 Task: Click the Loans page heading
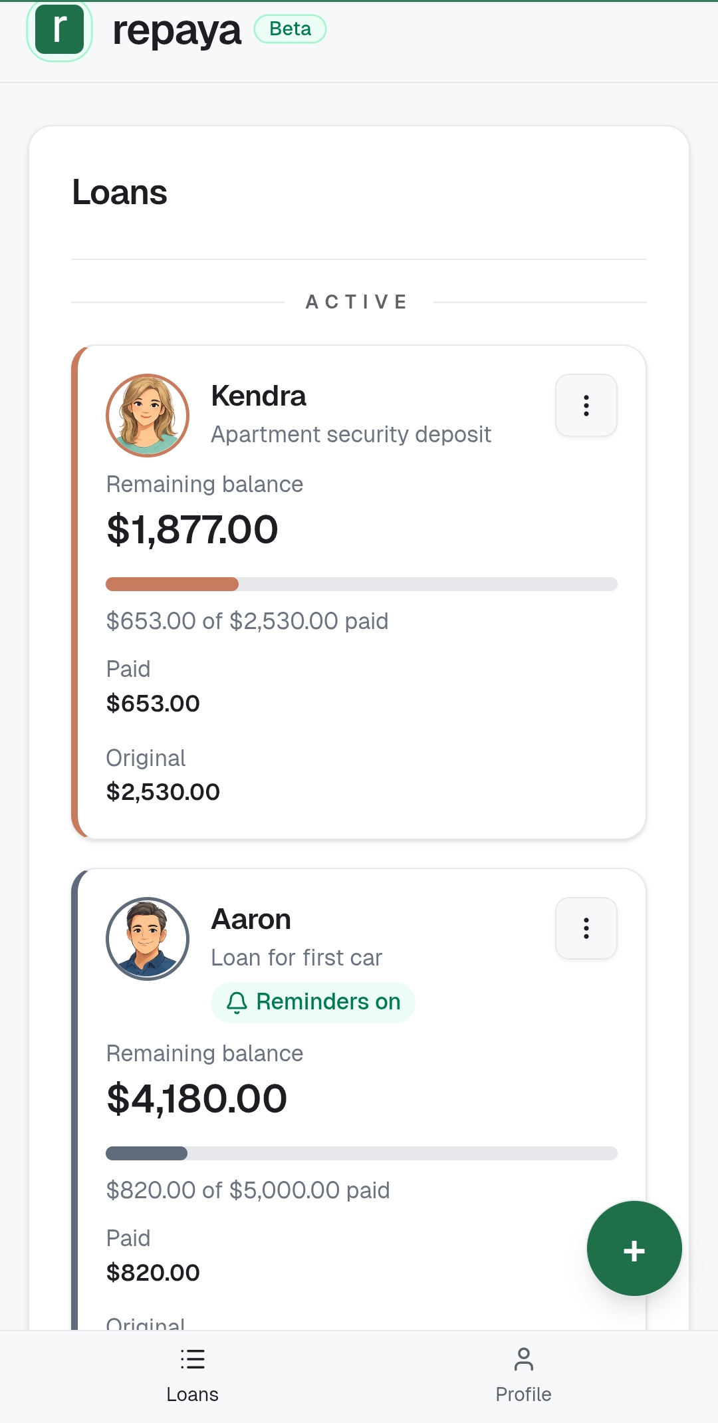coord(120,193)
